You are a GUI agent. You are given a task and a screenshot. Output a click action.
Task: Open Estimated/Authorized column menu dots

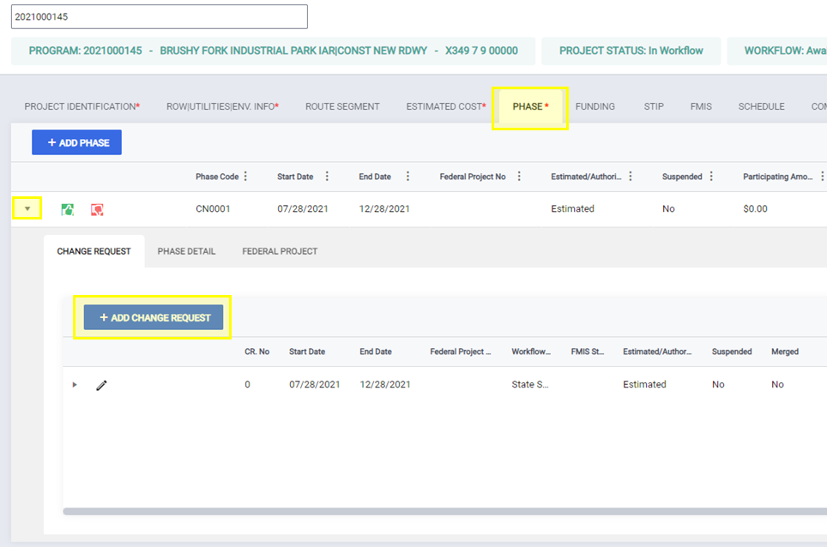[631, 177]
